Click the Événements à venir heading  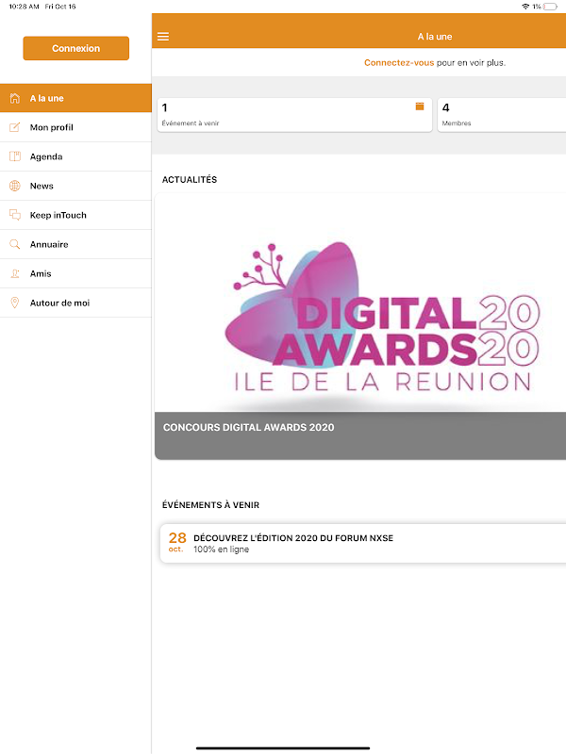(210, 505)
